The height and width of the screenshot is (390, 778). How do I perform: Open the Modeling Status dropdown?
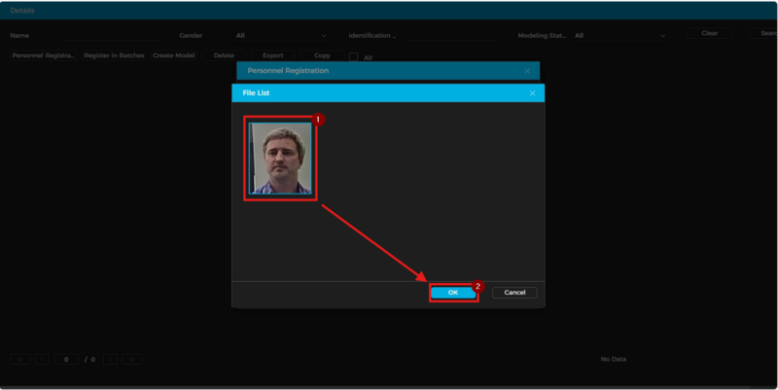(x=619, y=35)
